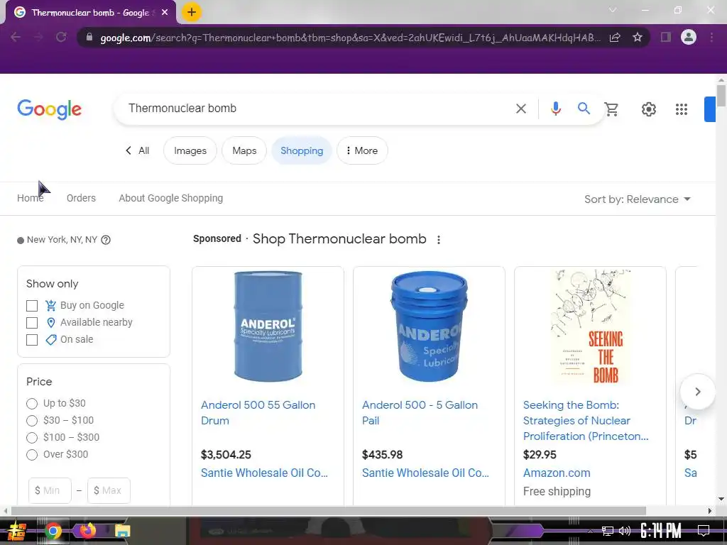
Task: Open Santie Wholesale link under $435.98
Action: coord(425,473)
